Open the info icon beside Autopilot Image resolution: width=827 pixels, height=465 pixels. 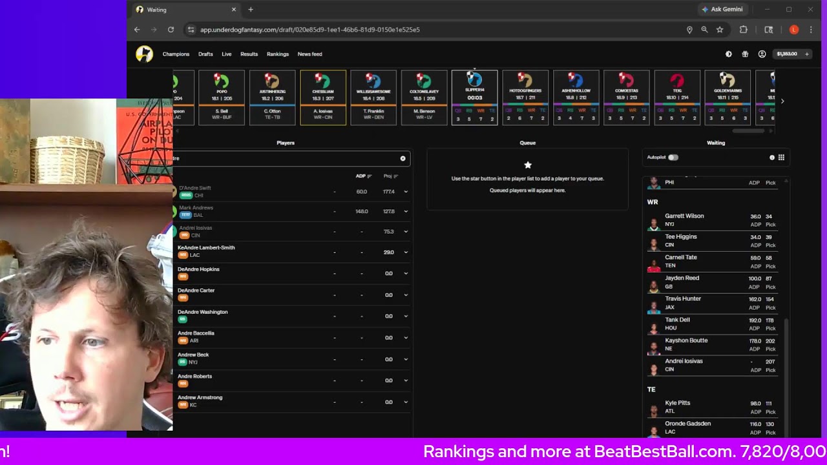coord(771,158)
